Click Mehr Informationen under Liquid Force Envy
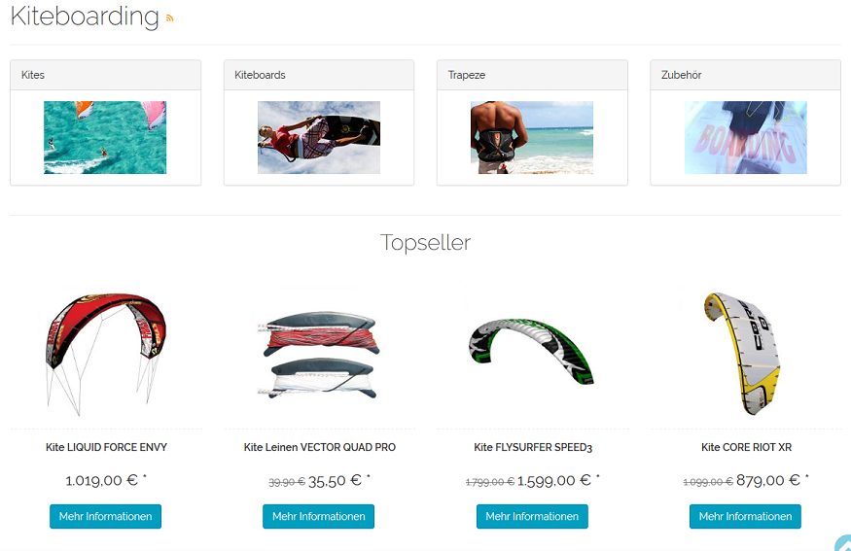851x551 pixels. 105,516
